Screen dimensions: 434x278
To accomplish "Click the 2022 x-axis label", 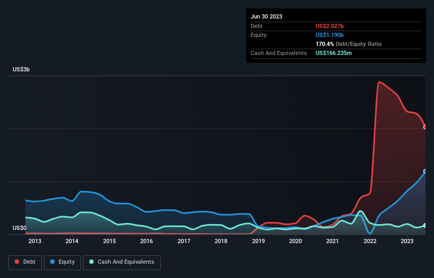I will (370, 241).
